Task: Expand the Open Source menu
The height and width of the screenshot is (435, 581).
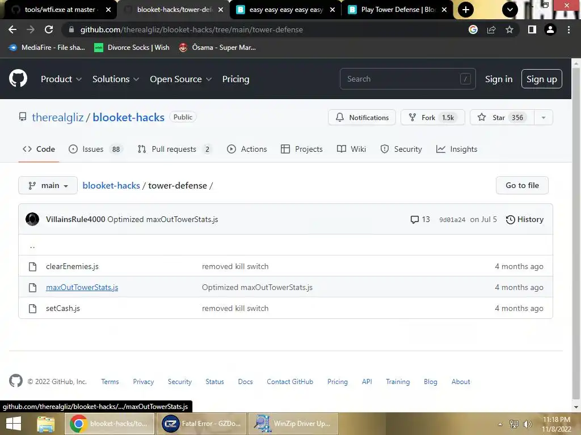Action: click(x=181, y=79)
